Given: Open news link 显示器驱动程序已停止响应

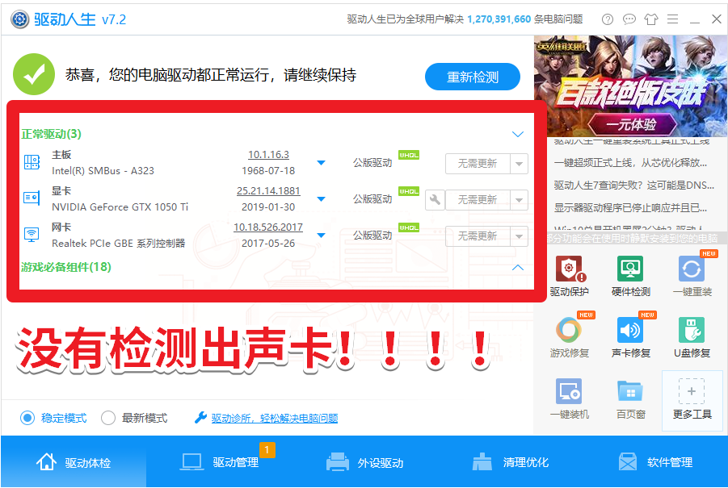Looking at the screenshot, I should coord(630,207).
